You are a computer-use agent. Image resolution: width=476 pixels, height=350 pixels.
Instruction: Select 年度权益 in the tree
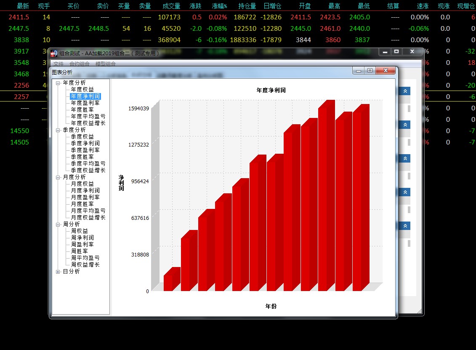pos(82,89)
